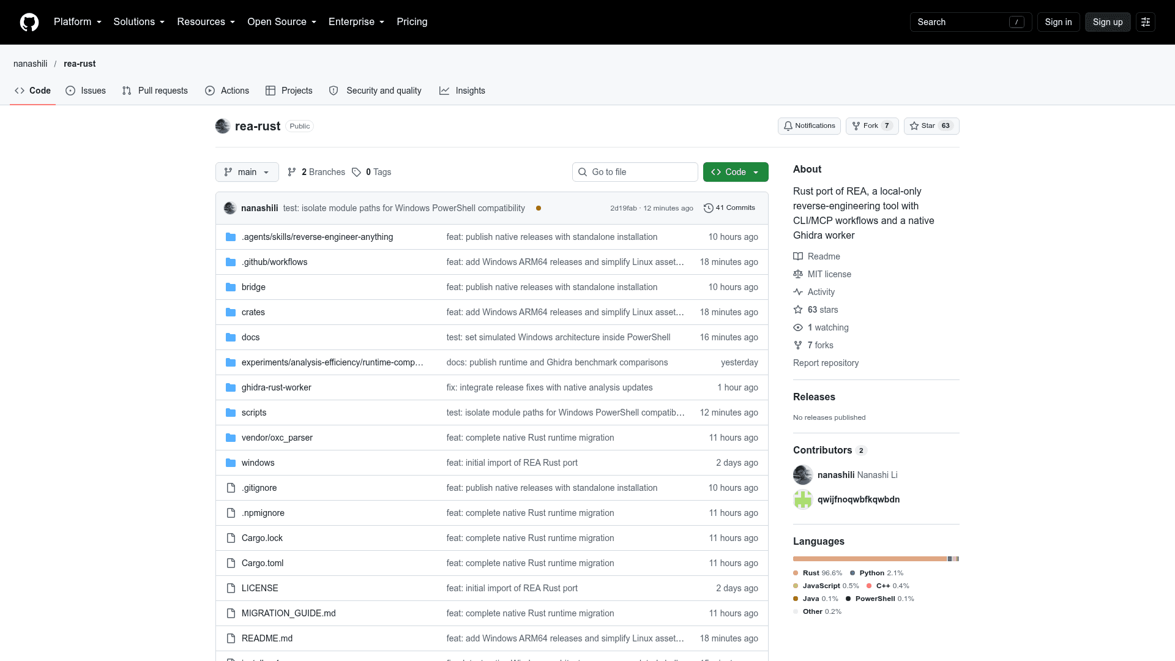Click the tag icon next to 0 Tags
The image size is (1175, 661).
pos(356,173)
